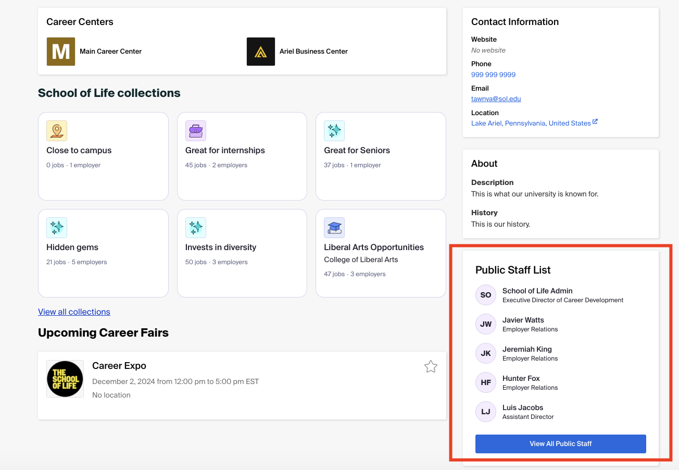This screenshot has height=470, width=679.
Task: Click Jeremiah King staff name
Action: (527, 349)
